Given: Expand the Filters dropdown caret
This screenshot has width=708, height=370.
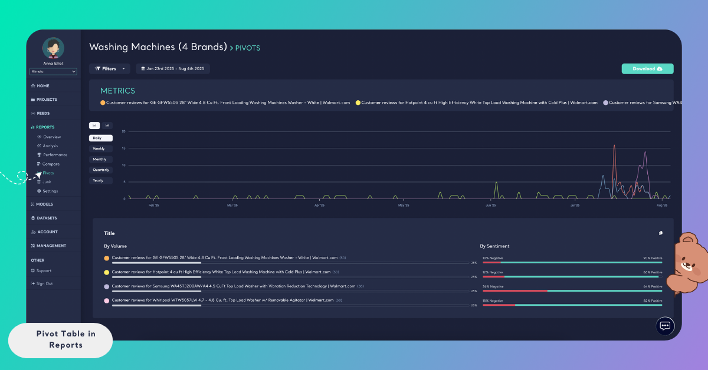Looking at the screenshot, I should tap(124, 69).
